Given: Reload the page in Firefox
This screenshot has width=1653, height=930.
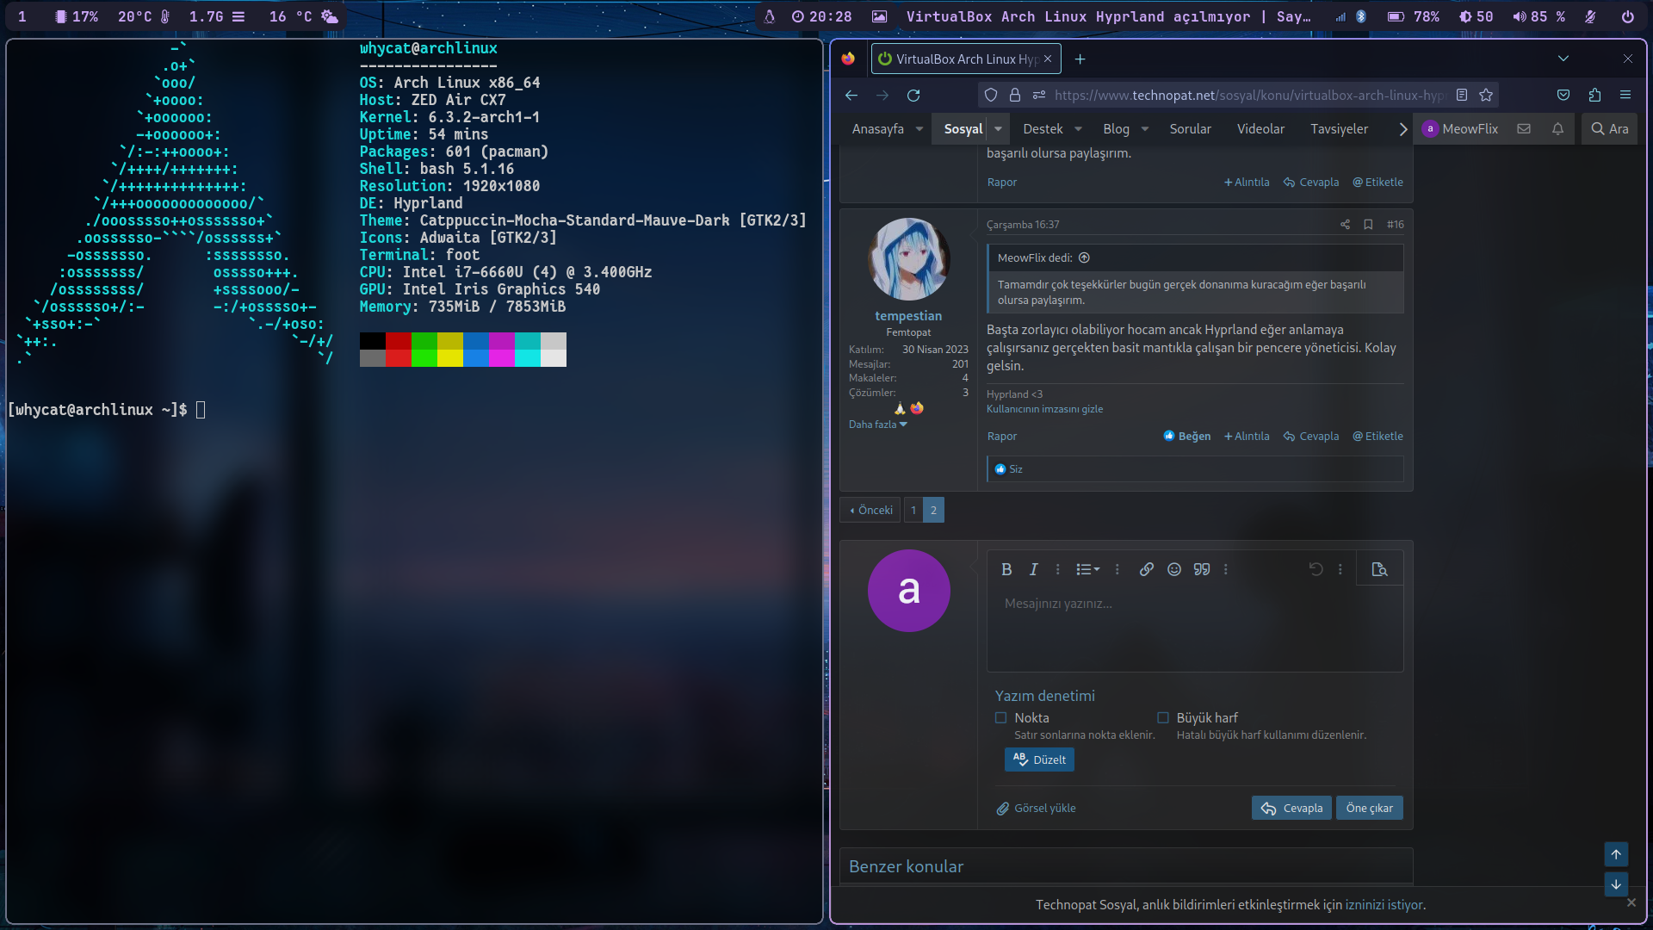Looking at the screenshot, I should 913,96.
